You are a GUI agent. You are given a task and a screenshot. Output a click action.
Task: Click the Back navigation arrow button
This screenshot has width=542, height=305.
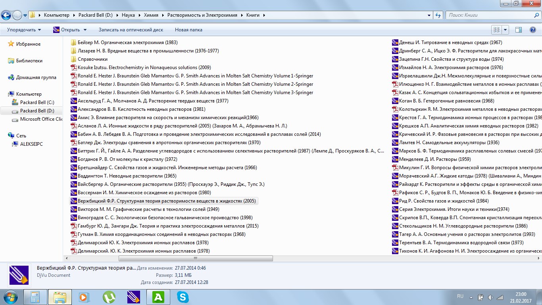(6, 15)
